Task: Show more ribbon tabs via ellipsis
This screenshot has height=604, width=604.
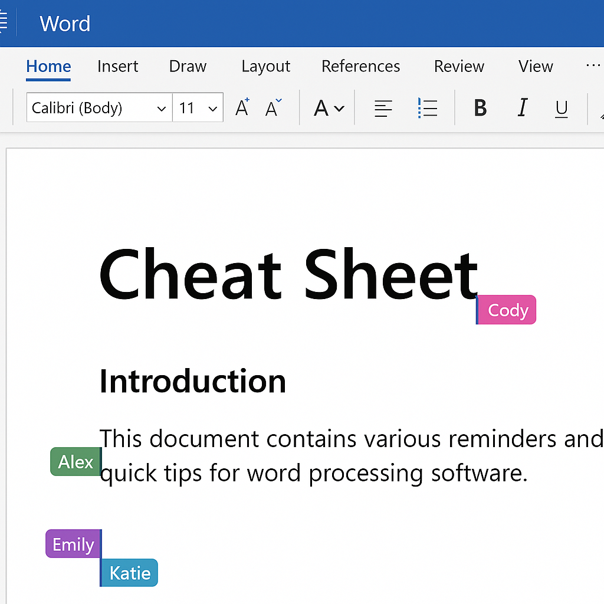Action: 593,65
